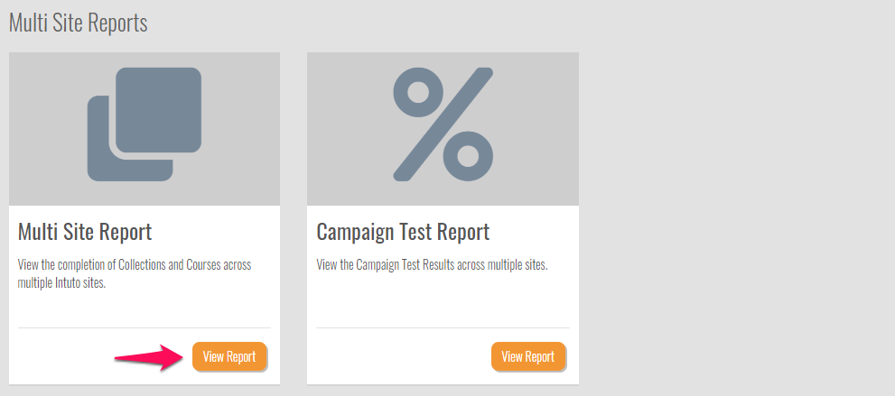Click the Multi Site Report description text
This screenshot has width=895, height=396.
point(135,273)
